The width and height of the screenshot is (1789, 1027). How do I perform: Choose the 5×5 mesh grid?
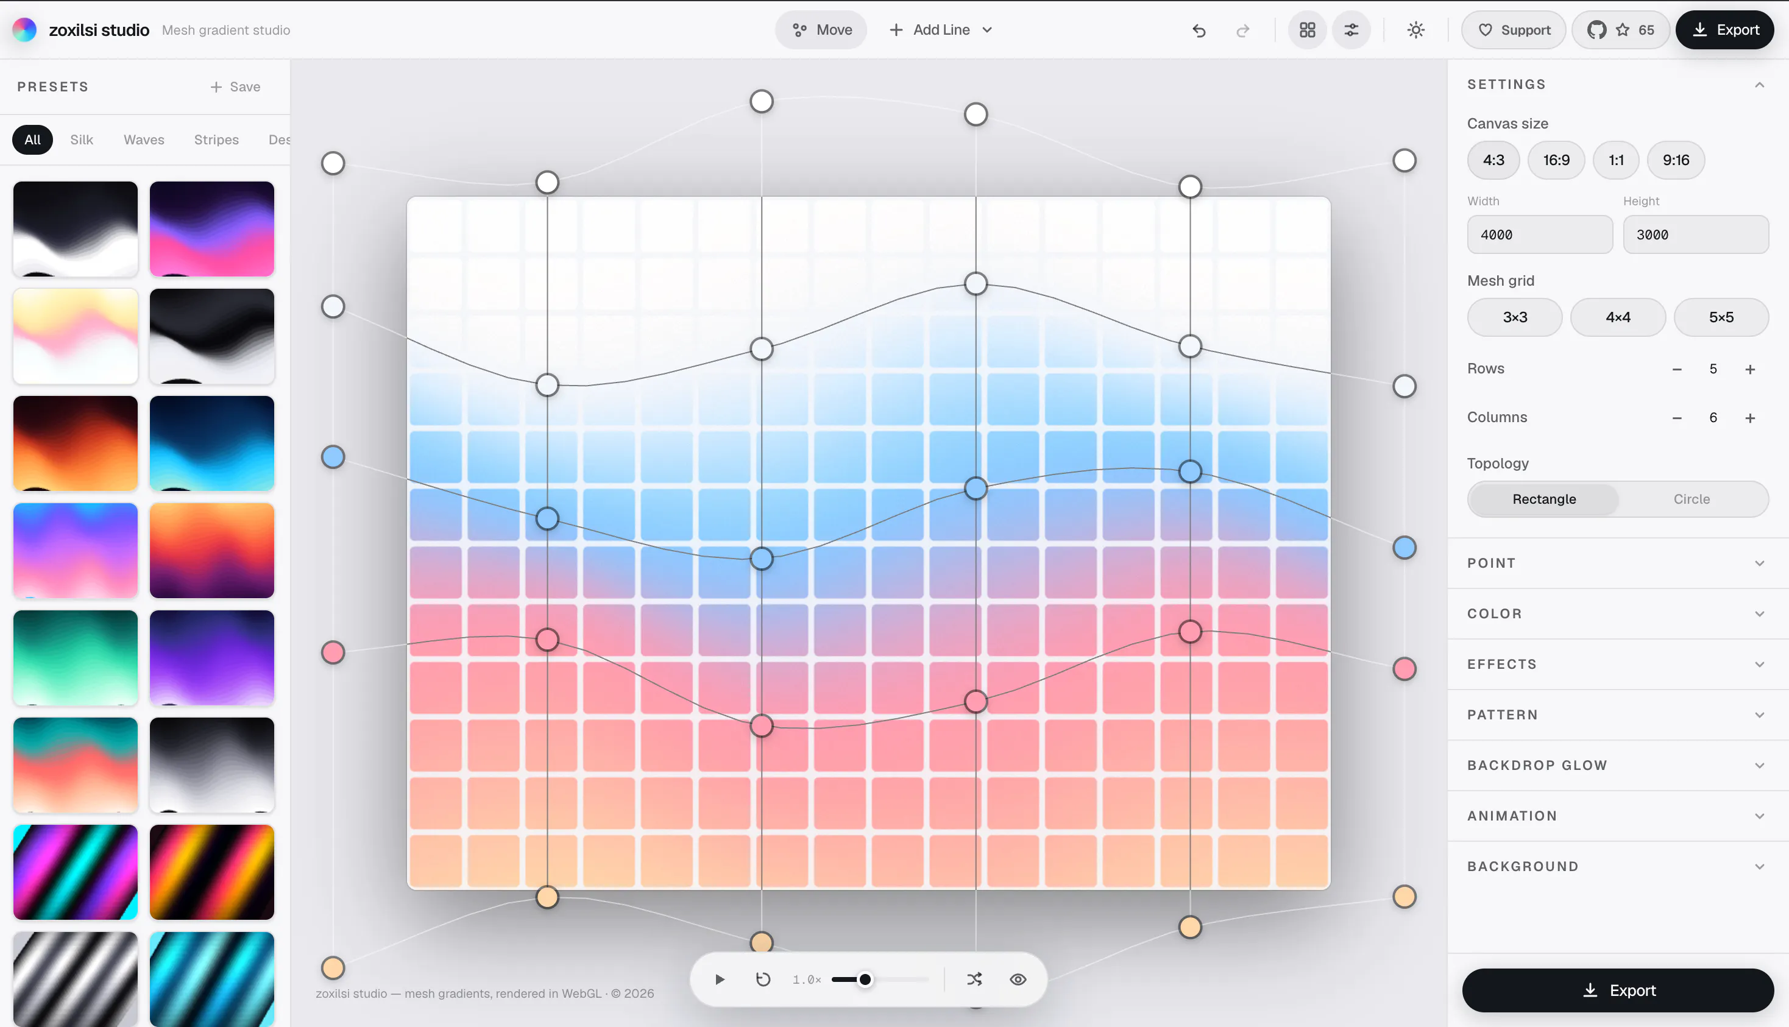tap(1721, 317)
